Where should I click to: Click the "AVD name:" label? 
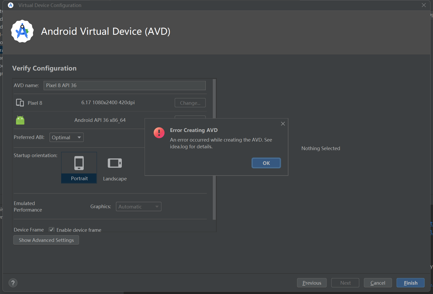point(26,85)
